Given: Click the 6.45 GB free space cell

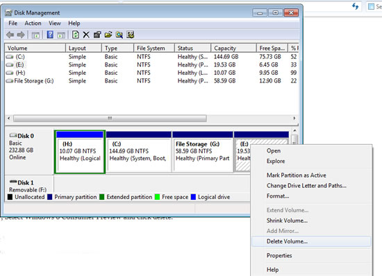Looking at the screenshot, I should pos(269,65).
